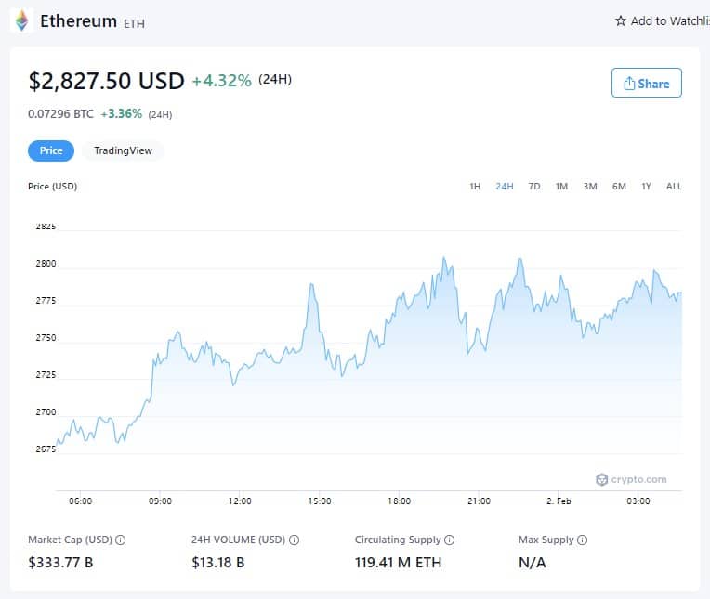Select the Price chart tab

(51, 150)
